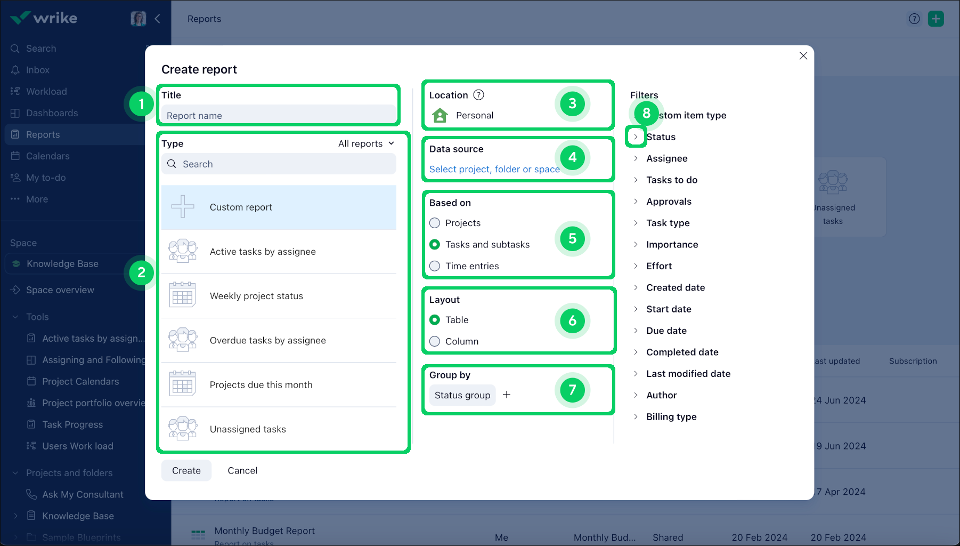Click the help question mark icon
Viewport: 960px width, 546px height.
pos(914,18)
